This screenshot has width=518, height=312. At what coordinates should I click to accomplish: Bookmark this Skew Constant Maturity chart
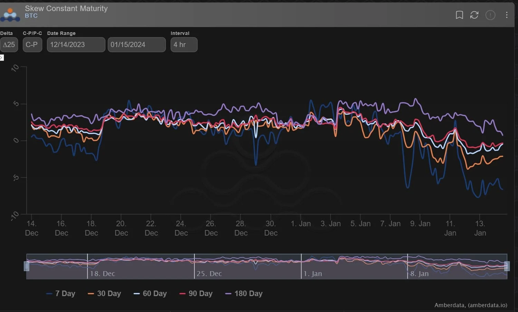459,15
